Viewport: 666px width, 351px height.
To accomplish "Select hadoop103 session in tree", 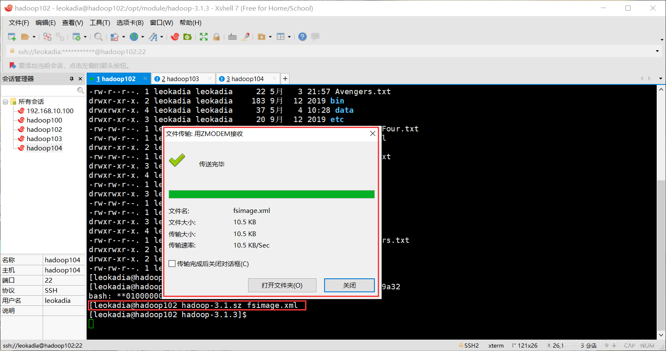I will (x=44, y=139).
